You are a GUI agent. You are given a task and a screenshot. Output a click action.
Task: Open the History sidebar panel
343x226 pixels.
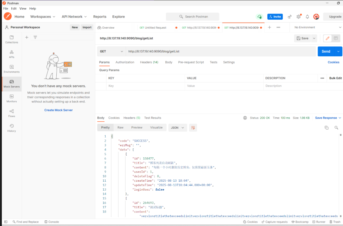12,128
